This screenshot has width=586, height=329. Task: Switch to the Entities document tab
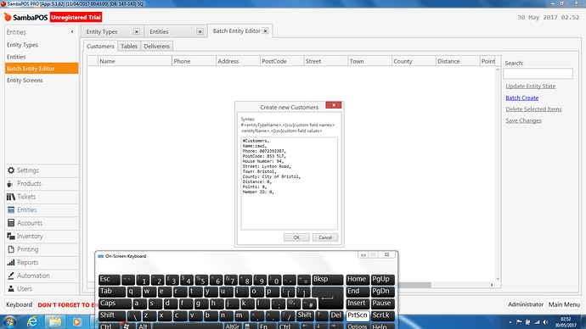[x=159, y=31]
